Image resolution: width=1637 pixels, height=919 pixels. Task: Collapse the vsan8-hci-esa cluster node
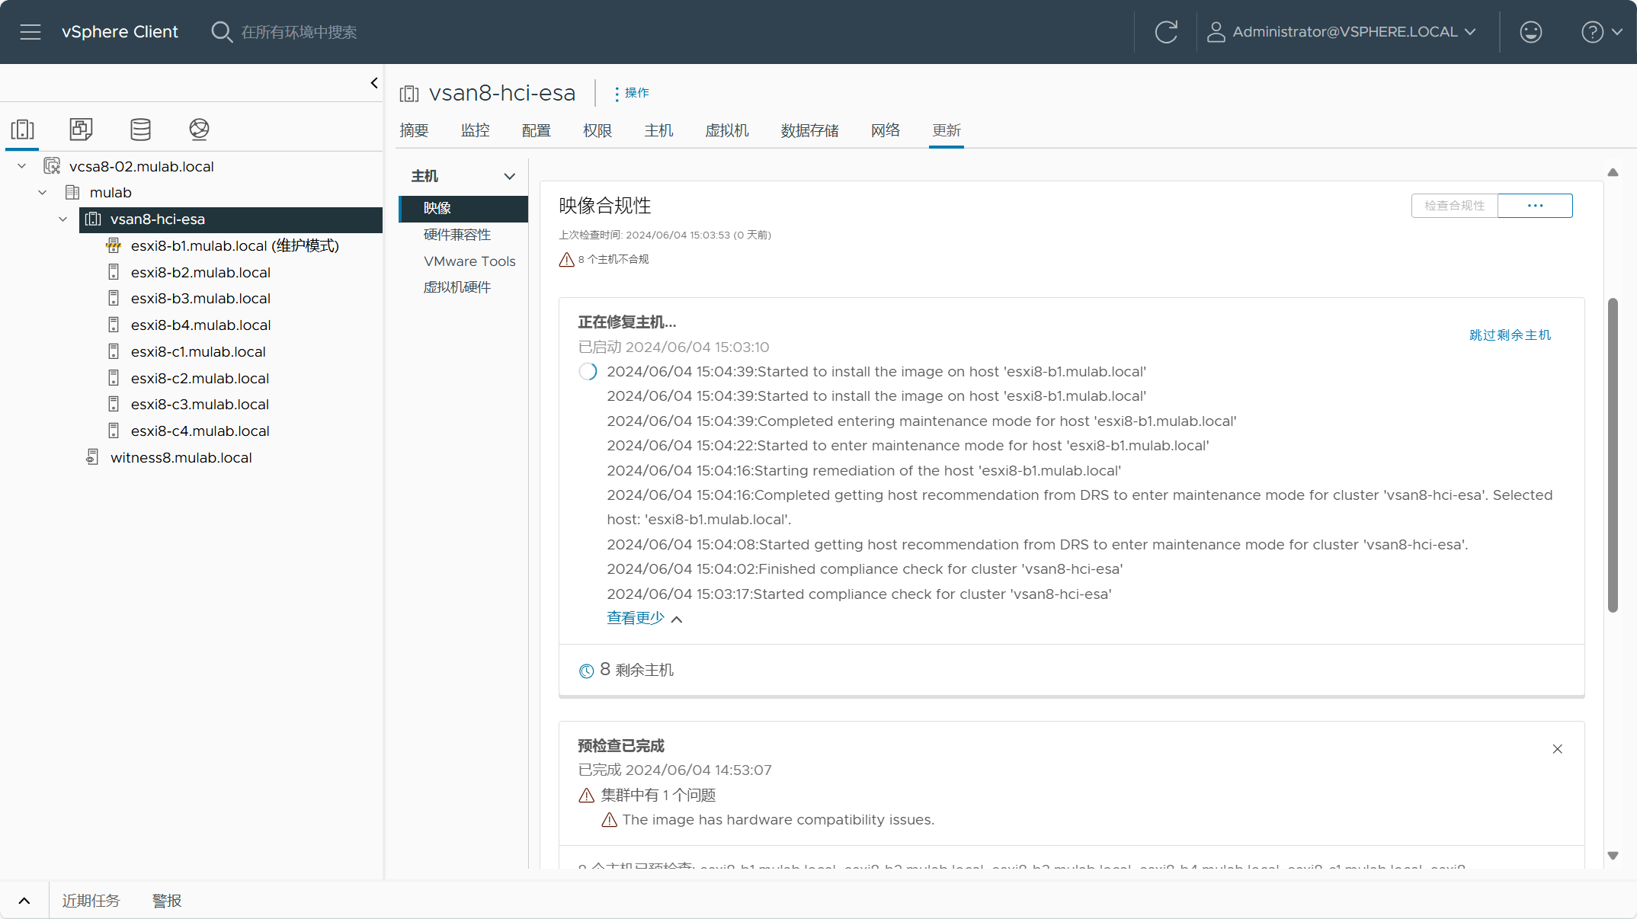(63, 219)
